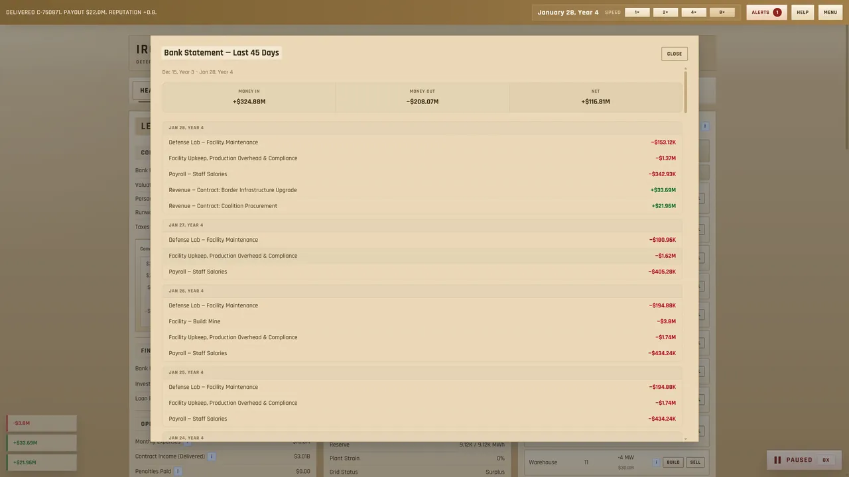Click the delivery notification text in top bar

(82, 12)
